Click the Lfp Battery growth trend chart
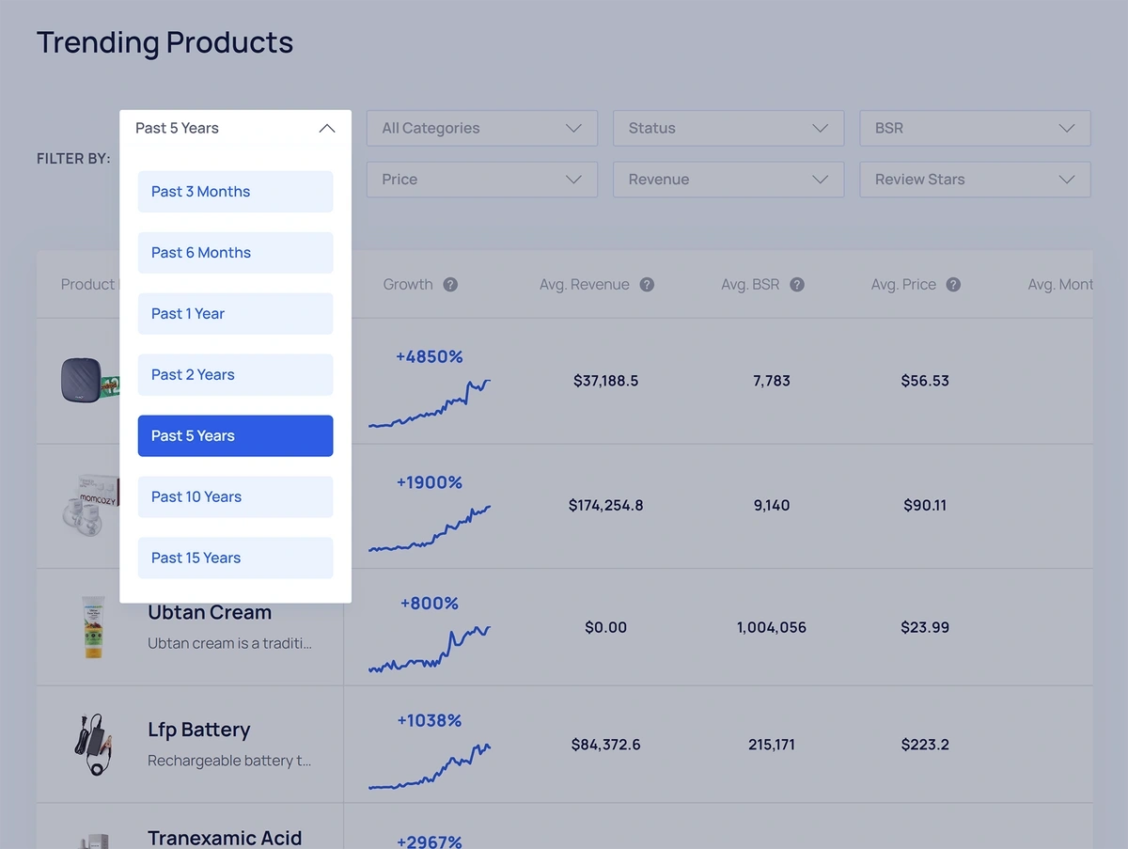This screenshot has height=849, width=1128. pos(430,766)
